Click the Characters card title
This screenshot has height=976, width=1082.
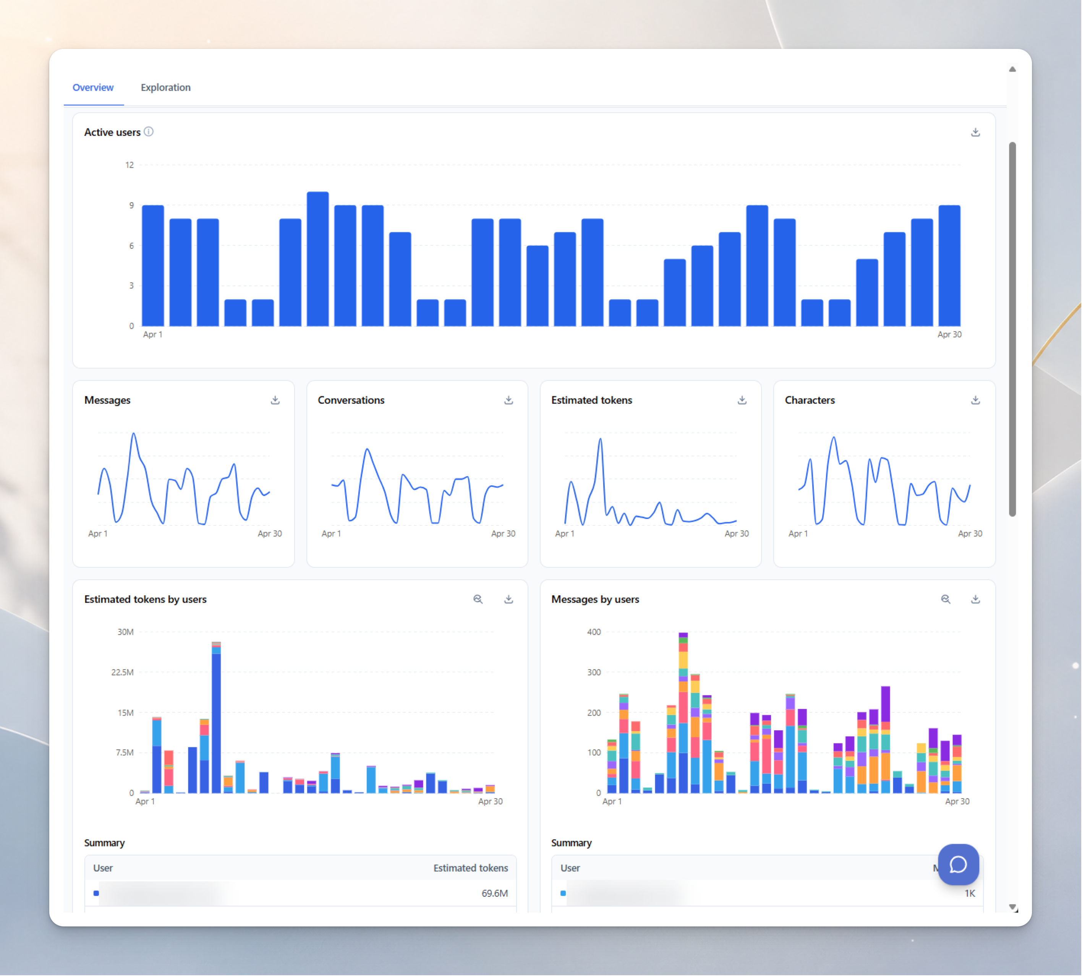pyautogui.click(x=810, y=400)
